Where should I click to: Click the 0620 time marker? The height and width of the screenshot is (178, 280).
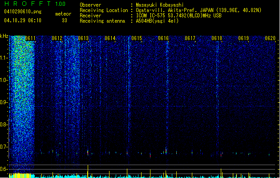[270, 38]
